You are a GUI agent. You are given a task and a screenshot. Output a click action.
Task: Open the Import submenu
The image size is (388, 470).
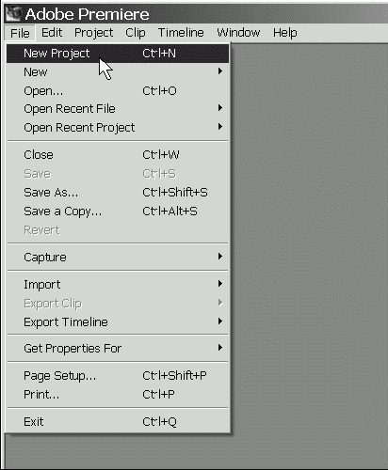[118, 285]
